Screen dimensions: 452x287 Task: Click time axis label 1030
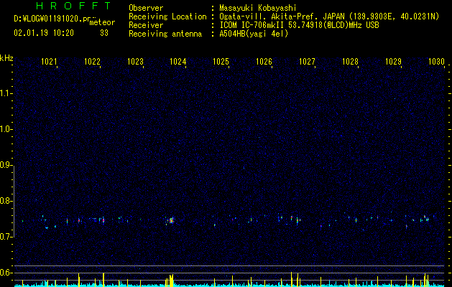pos(436,61)
